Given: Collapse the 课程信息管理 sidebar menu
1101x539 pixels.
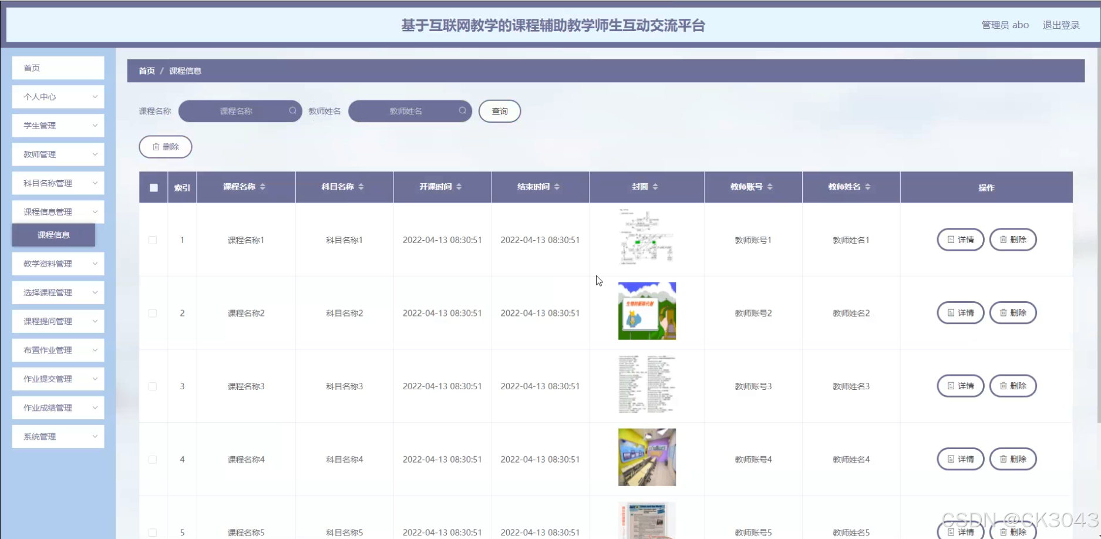Looking at the screenshot, I should [58, 212].
